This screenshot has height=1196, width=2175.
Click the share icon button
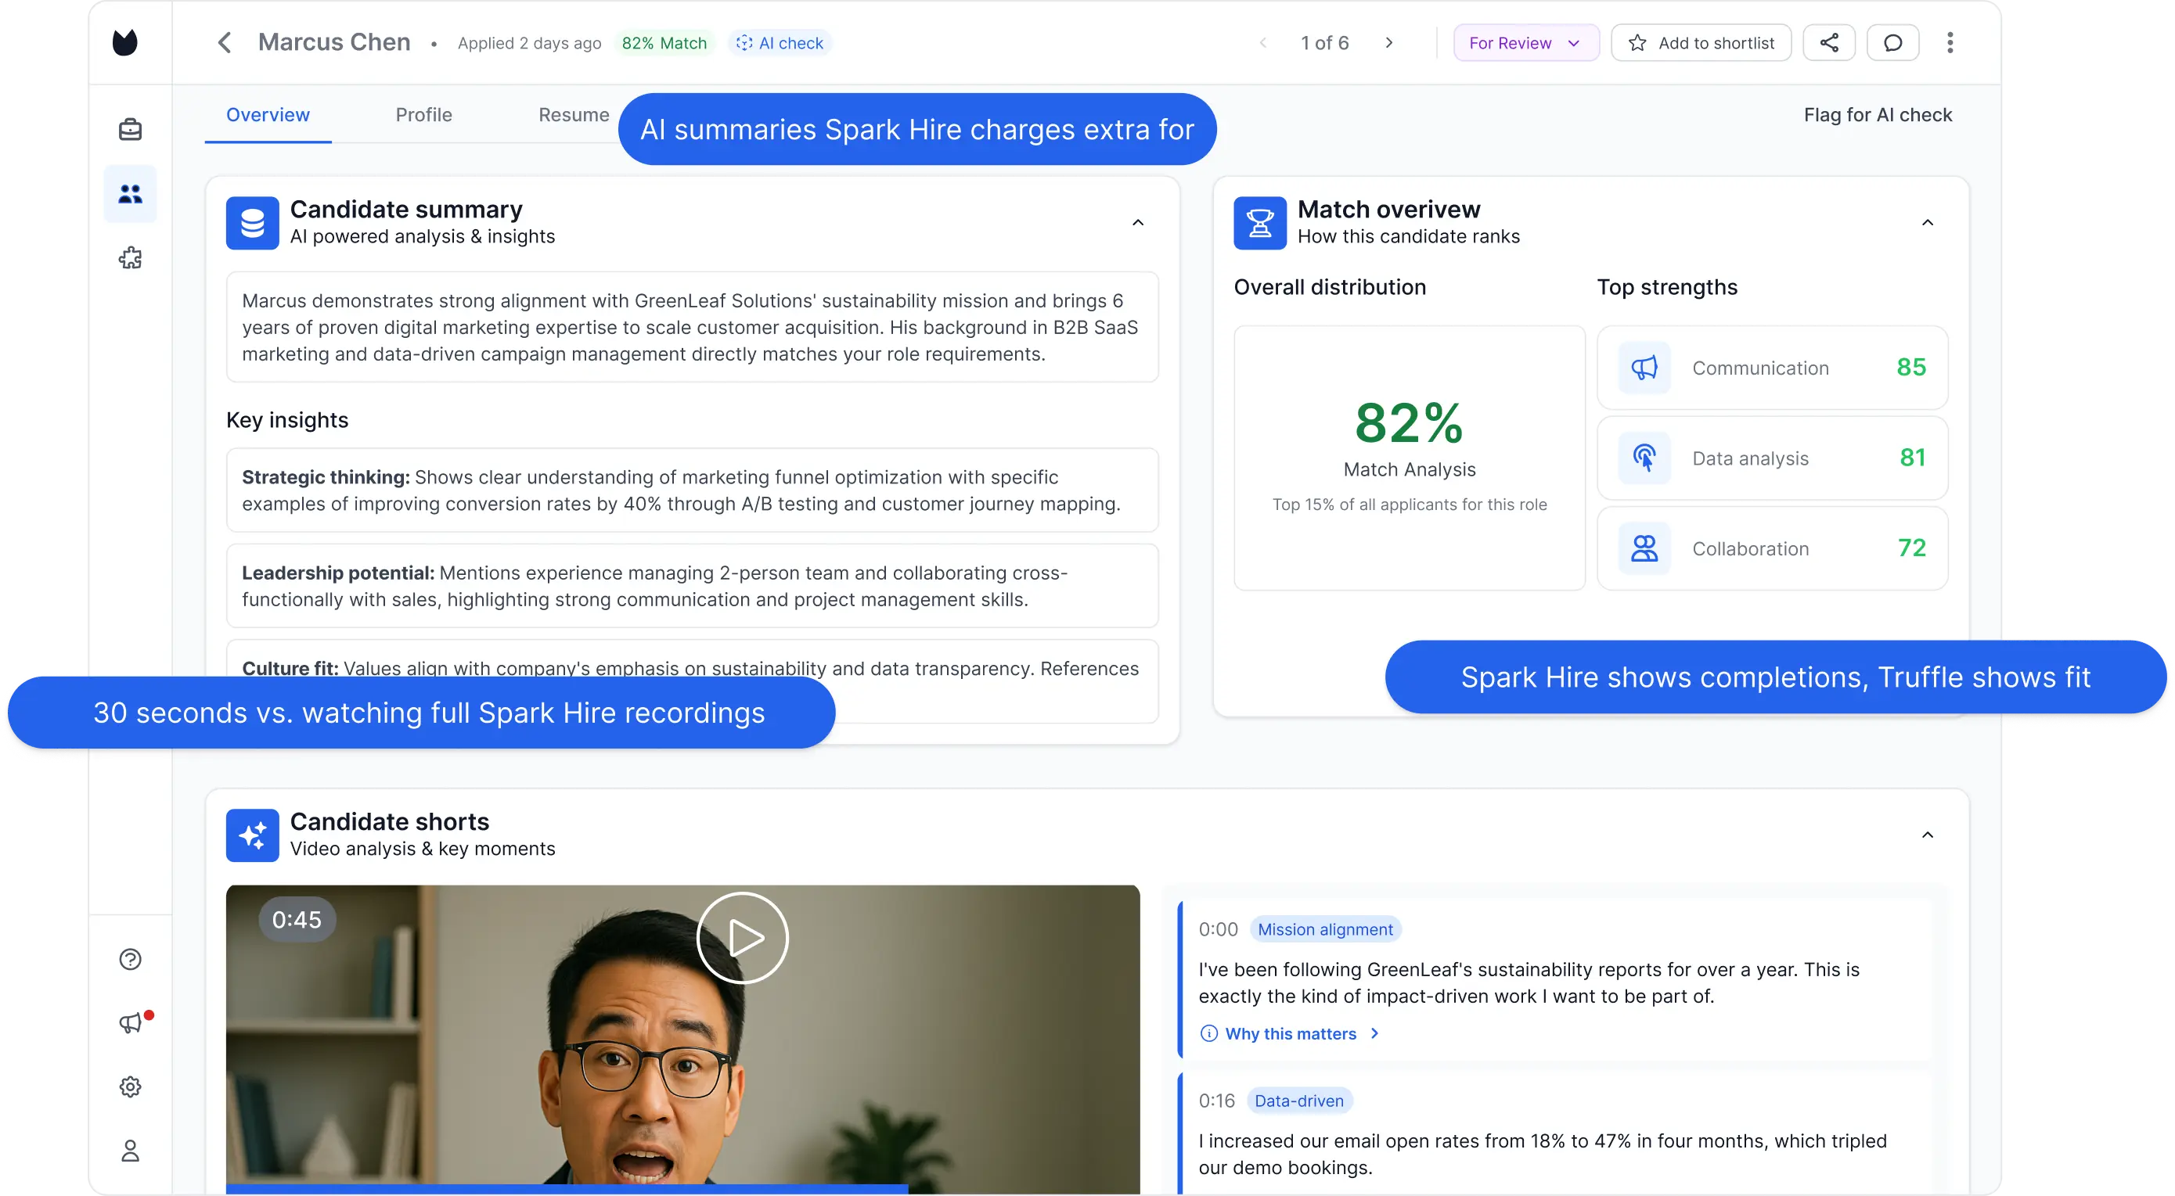pos(1829,42)
